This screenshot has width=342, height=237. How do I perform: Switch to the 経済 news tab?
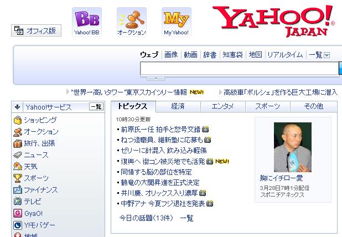coord(178,106)
